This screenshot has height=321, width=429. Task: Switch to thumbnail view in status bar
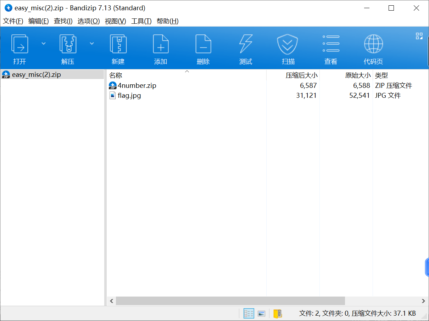click(261, 313)
